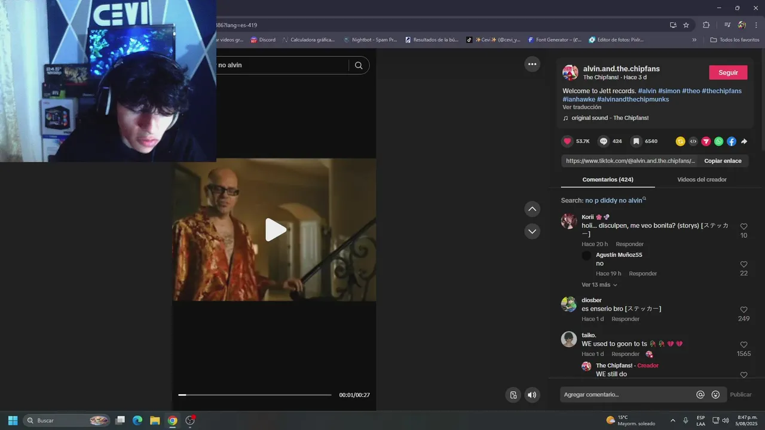765x430 pixels.
Task: Go to next video with down chevron
Action: click(532, 231)
